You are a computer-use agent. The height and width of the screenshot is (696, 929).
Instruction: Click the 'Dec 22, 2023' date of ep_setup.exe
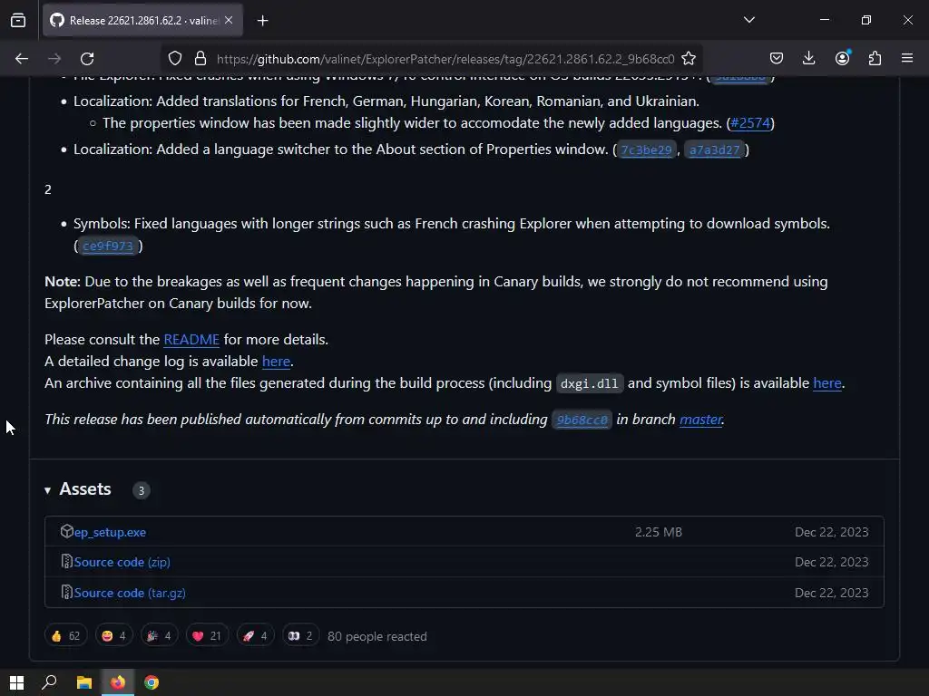831,532
